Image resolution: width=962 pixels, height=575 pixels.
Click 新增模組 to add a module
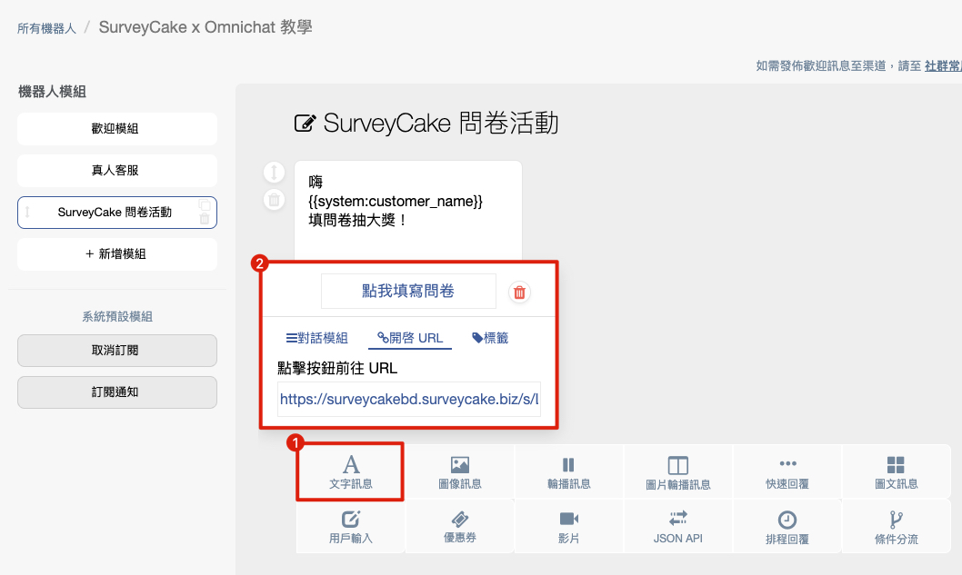116,254
